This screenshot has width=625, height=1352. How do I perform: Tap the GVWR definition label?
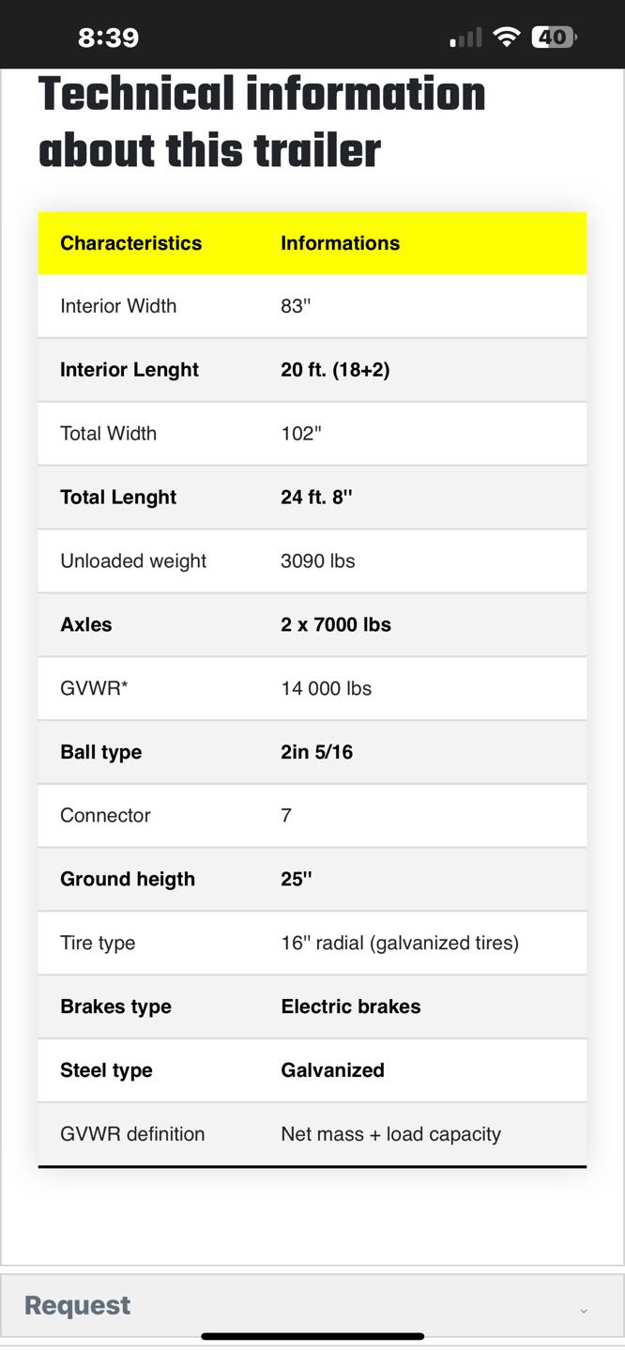[x=132, y=1134]
